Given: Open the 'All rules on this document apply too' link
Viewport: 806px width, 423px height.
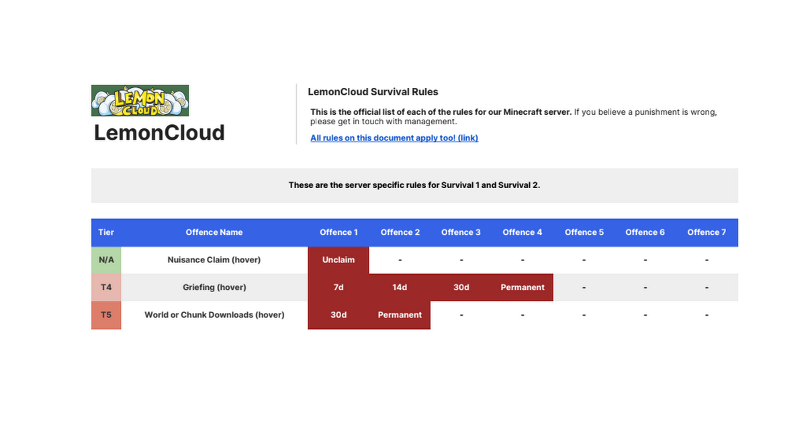Looking at the screenshot, I should coord(394,138).
